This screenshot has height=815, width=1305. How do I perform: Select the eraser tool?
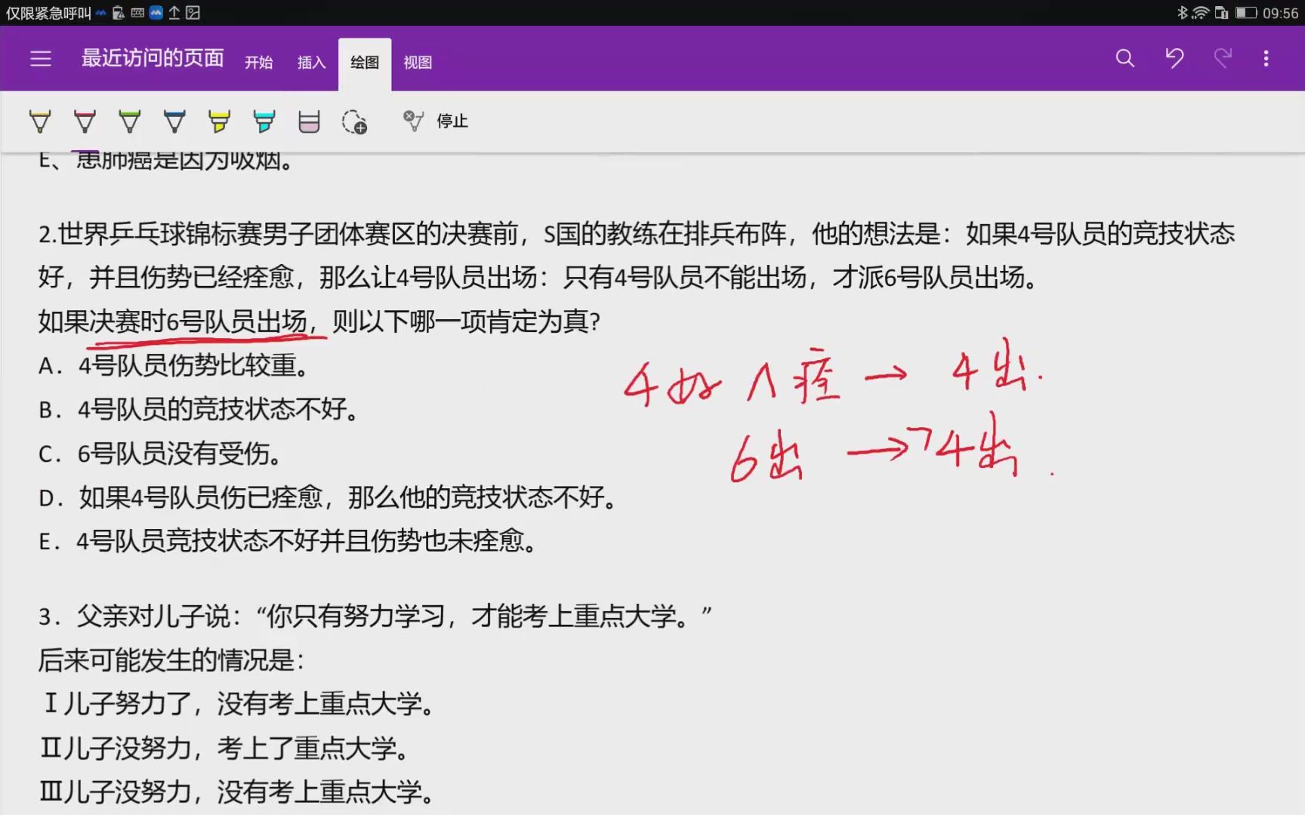tap(309, 121)
